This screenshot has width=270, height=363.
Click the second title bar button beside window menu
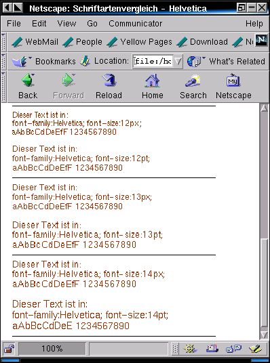18,8
